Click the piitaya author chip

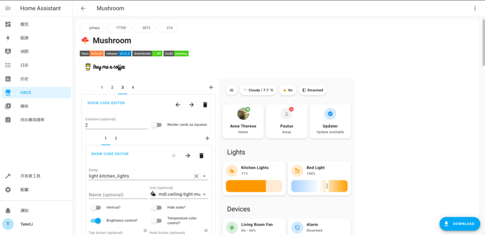coord(92,28)
